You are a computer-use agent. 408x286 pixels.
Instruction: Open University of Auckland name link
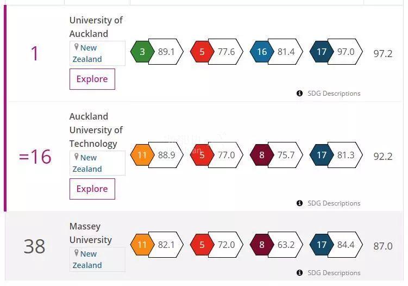(96, 27)
